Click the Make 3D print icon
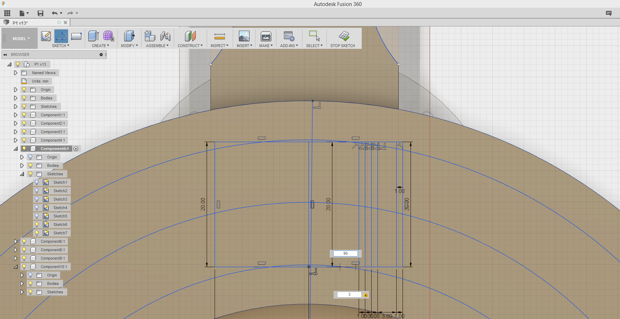 coord(266,36)
